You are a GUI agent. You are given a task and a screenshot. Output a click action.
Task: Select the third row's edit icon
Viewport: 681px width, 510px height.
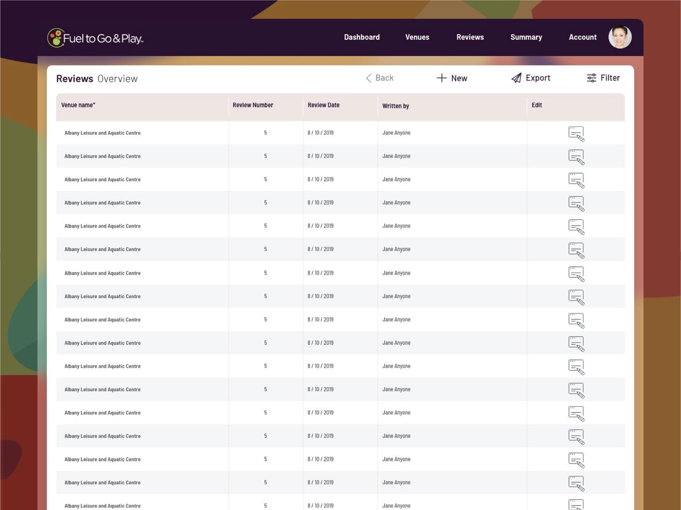[576, 180]
